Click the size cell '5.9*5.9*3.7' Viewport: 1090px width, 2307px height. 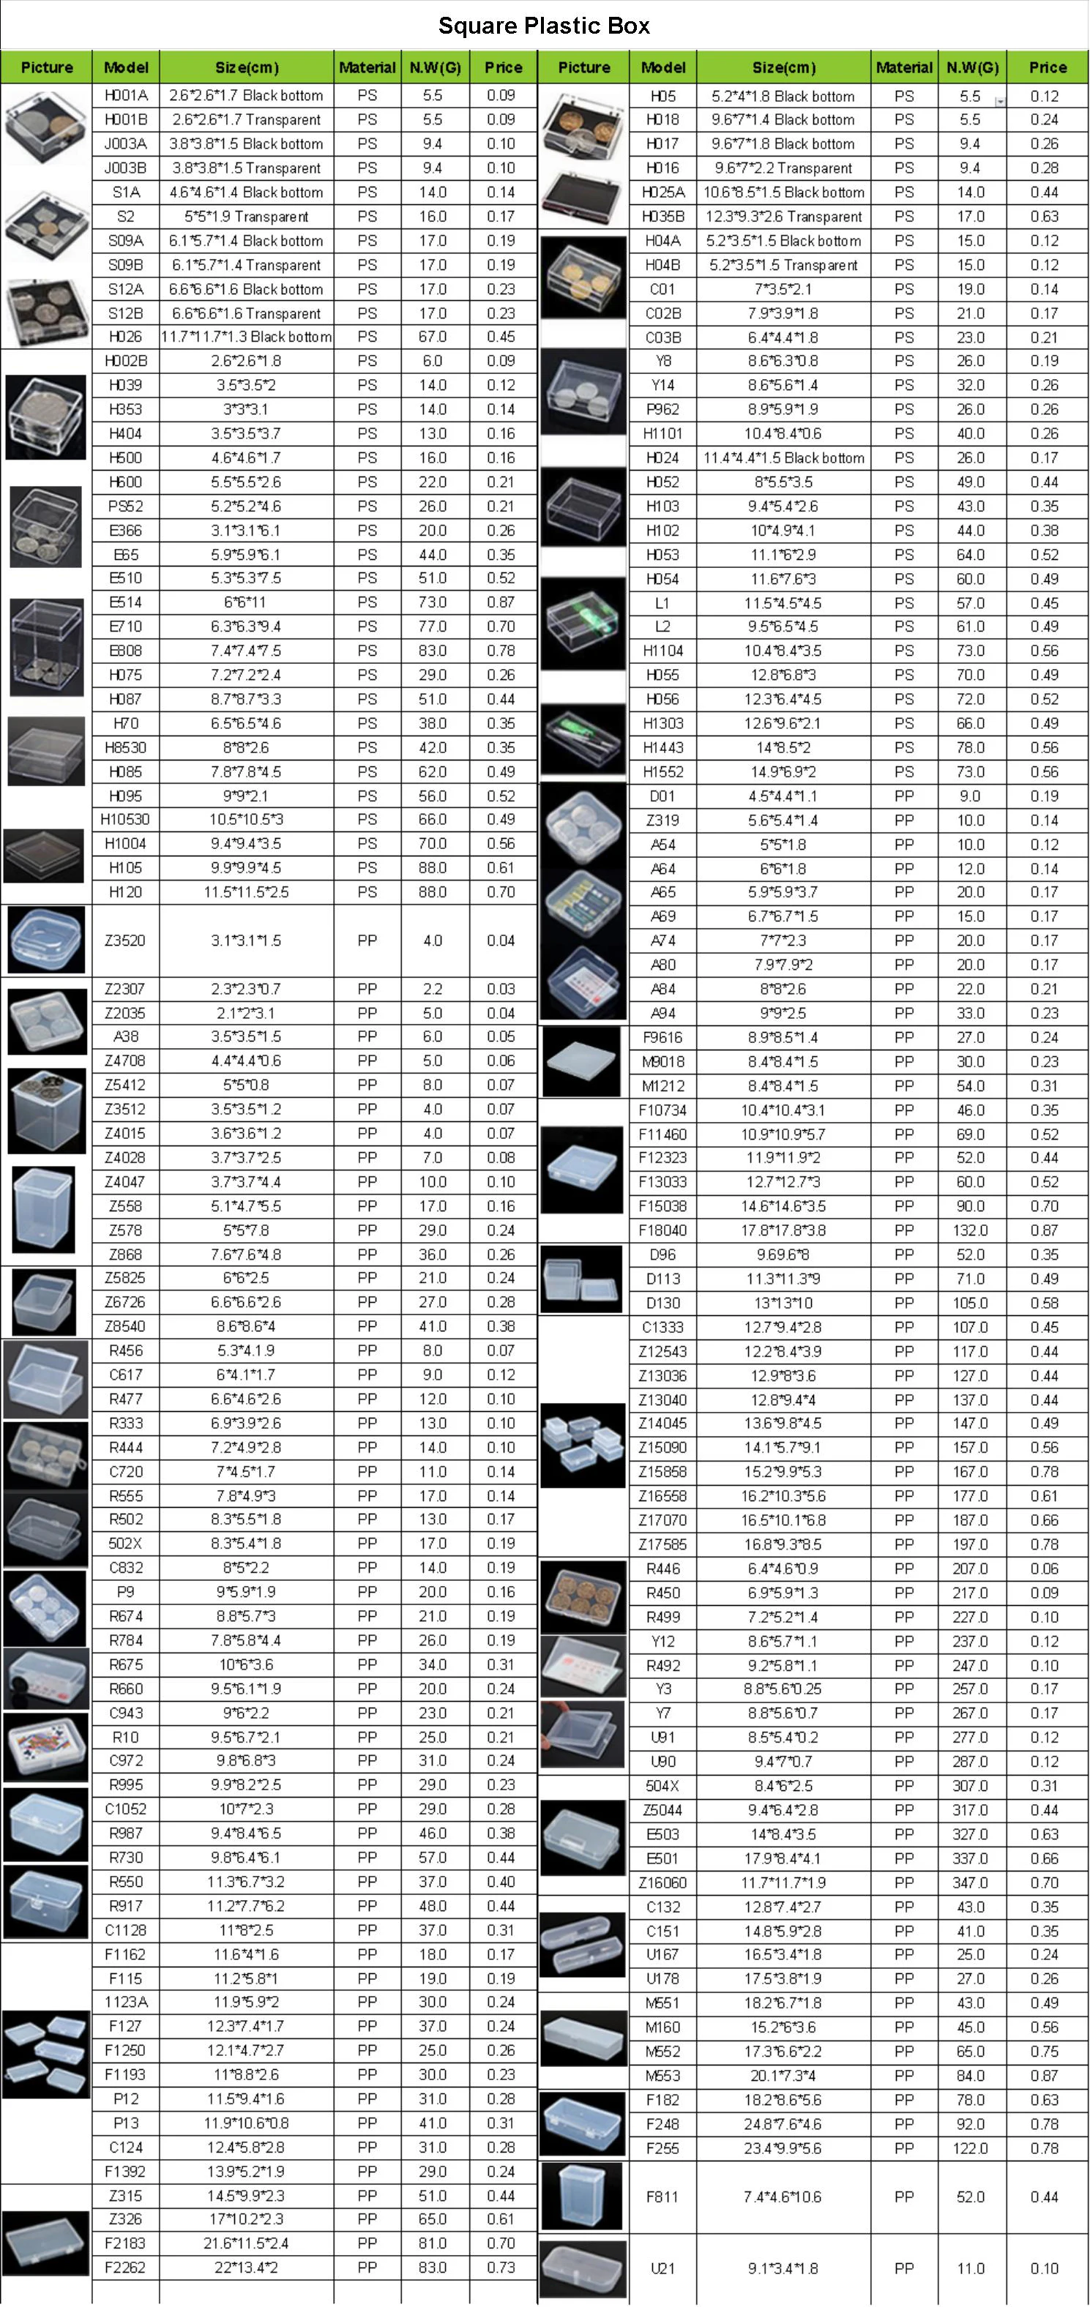point(784,893)
